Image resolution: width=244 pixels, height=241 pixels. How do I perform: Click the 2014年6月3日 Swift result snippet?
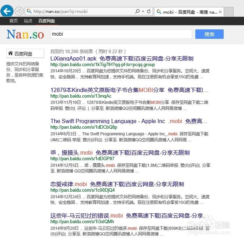(129, 137)
